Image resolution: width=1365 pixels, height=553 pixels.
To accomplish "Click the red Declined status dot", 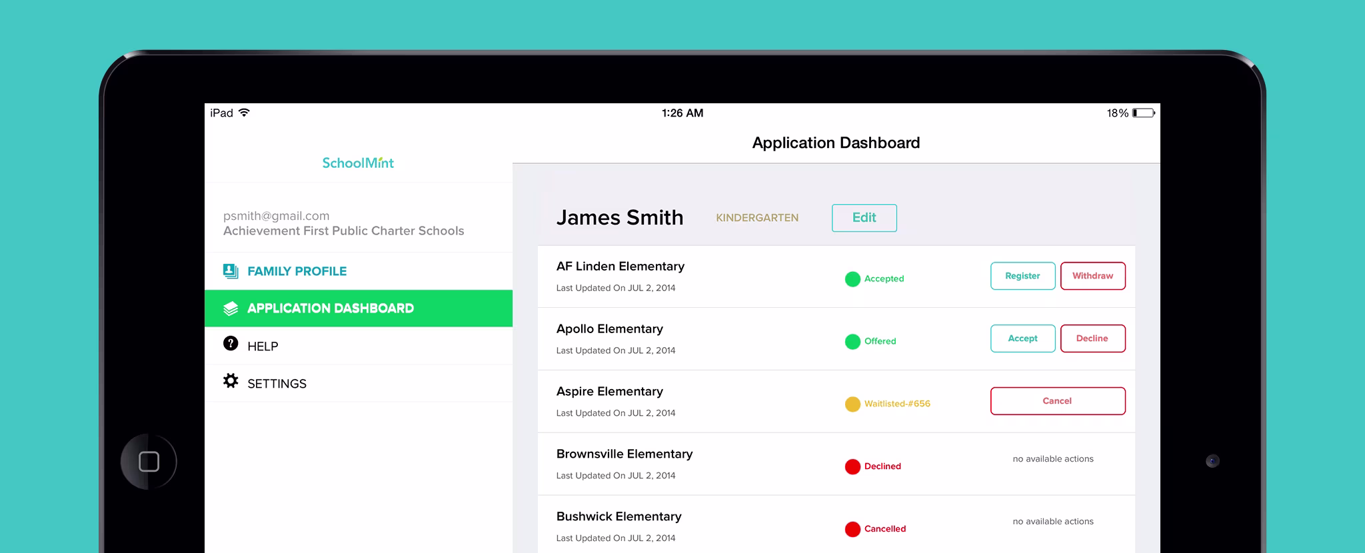I will [x=852, y=467].
